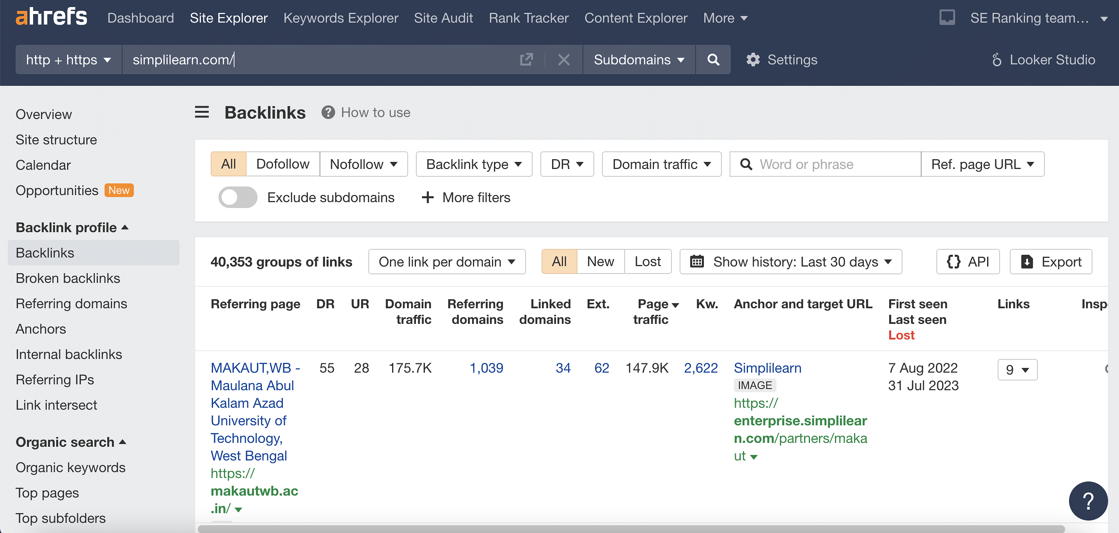Show Lost links only
Image resolution: width=1119 pixels, height=533 pixels.
coord(648,261)
